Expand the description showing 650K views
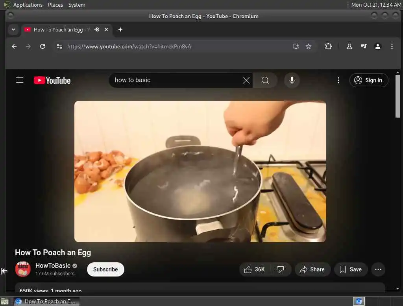Viewport: 403px width, 306px height. pyautogui.click(x=200, y=287)
